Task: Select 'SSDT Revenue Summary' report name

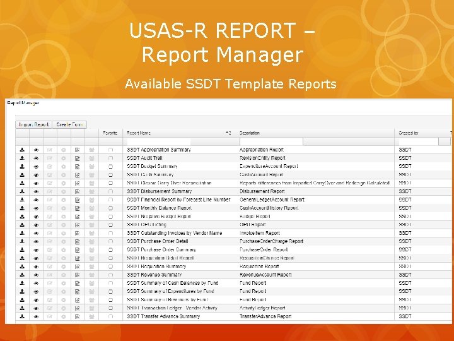Action: pyautogui.click(x=154, y=275)
